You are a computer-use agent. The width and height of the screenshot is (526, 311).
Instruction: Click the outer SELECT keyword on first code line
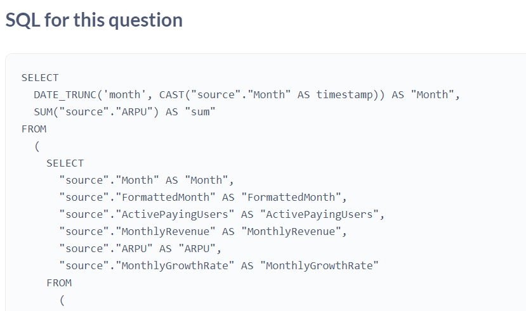(40, 78)
